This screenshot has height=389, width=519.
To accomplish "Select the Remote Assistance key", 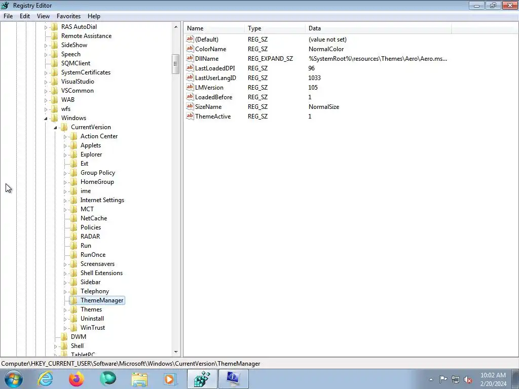I will (x=86, y=36).
